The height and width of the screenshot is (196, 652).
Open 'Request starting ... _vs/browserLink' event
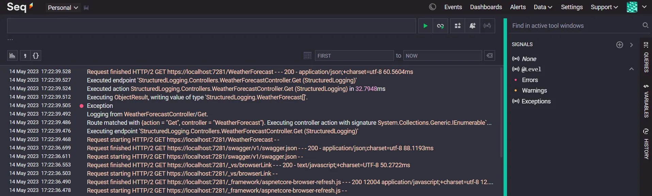tap(182, 174)
